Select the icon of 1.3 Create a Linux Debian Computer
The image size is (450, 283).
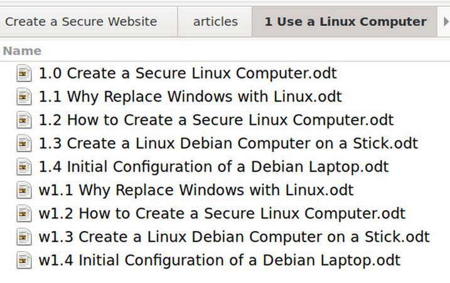coord(24,144)
